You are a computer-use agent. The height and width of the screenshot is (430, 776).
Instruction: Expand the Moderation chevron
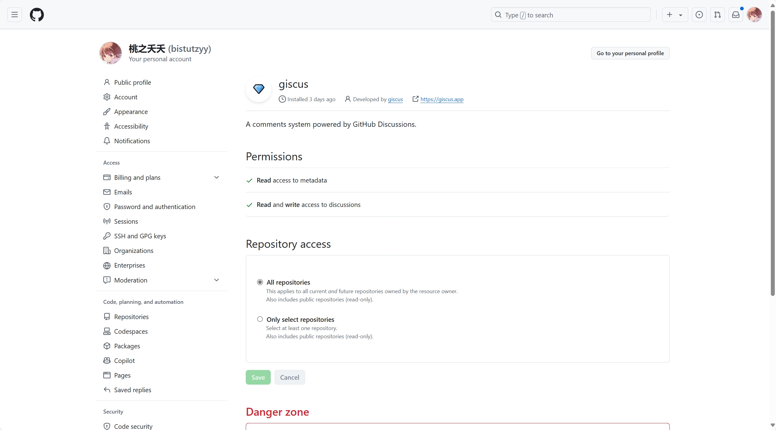(217, 280)
